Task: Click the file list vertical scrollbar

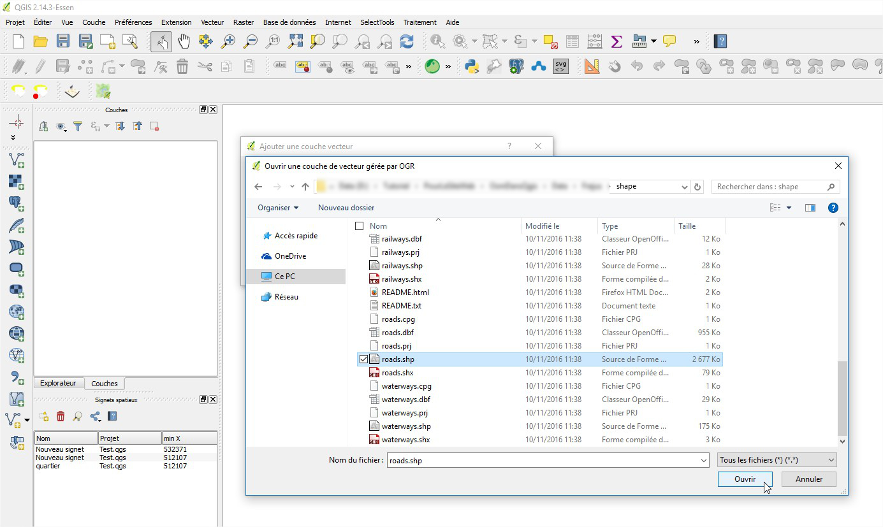Action: 842,398
